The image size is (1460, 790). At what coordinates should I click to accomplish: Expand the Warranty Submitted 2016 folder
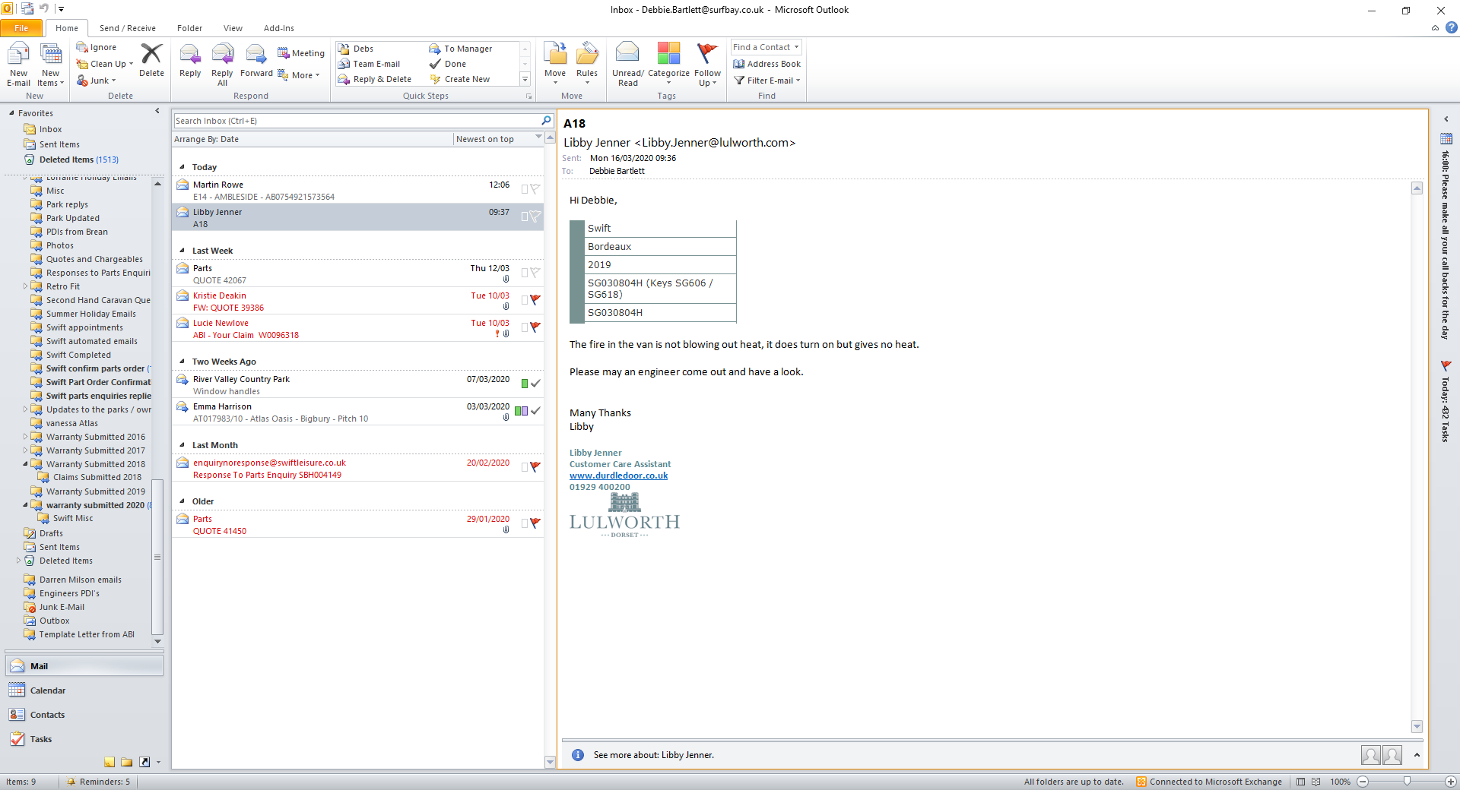click(x=25, y=437)
